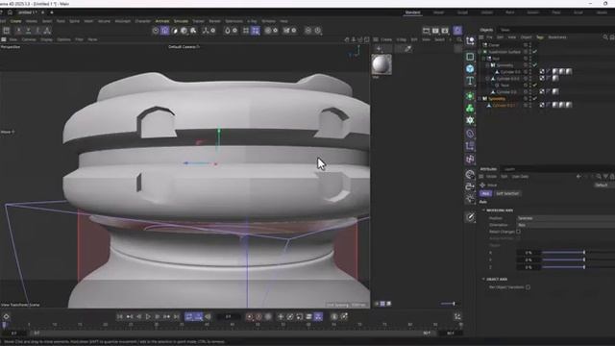Select the Soft Selection tab button
Viewport: 615px width, 346px height.
click(507, 193)
